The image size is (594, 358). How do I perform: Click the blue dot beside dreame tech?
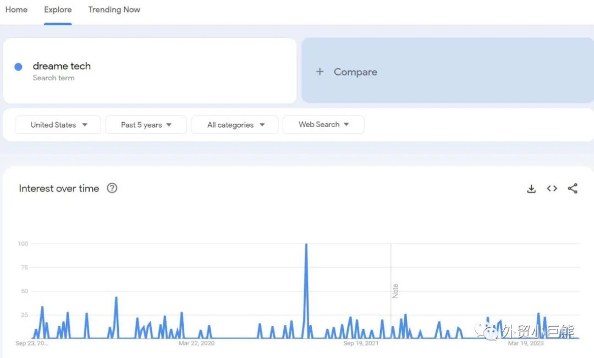coord(18,67)
